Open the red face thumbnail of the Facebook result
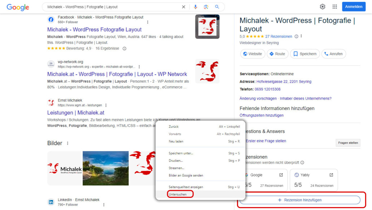 [x=207, y=27]
